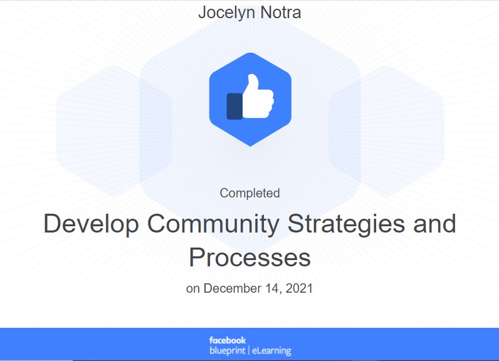Click the blueprint logo text in footer
499x361 pixels.
click(x=228, y=351)
